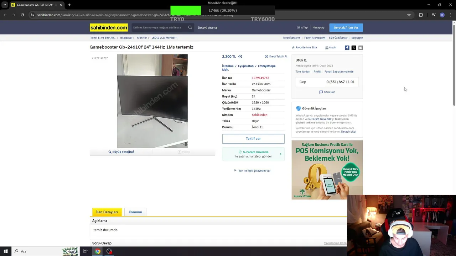Click the site search input field
Viewport: 456px width, 256px height.
pos(159,27)
